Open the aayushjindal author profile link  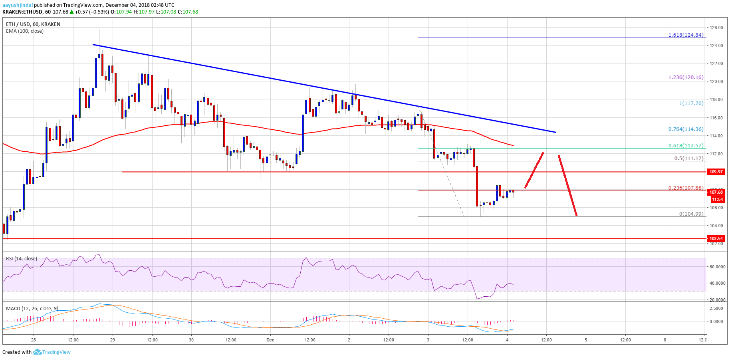[18, 5]
